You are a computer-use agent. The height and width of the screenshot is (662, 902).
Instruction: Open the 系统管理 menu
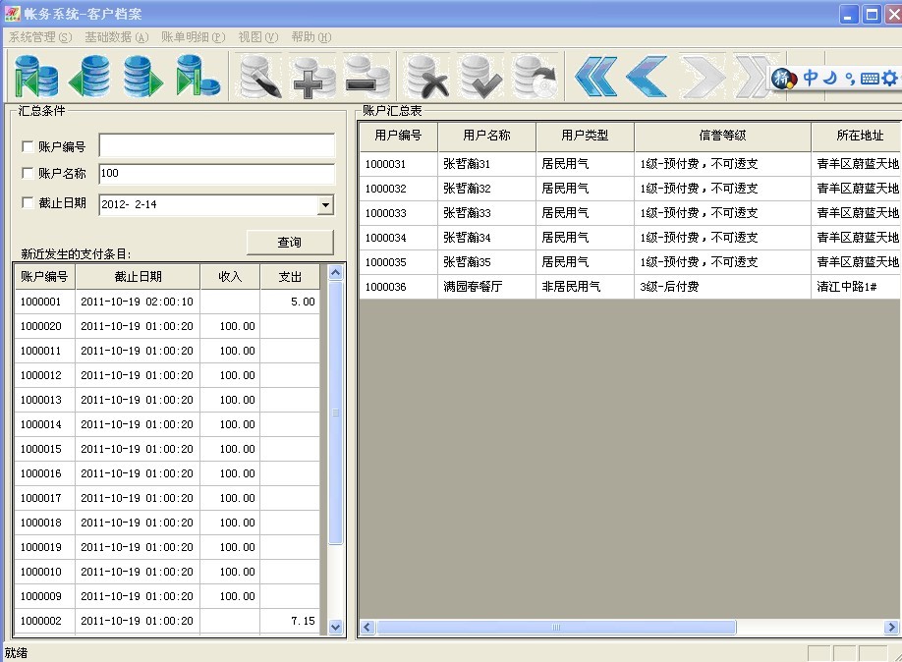point(40,37)
